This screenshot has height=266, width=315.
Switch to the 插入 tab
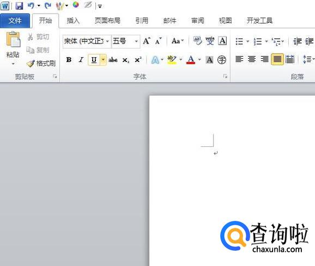[73, 21]
